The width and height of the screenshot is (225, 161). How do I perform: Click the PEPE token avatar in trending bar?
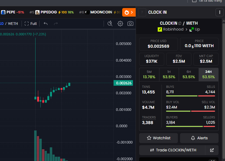pyautogui.click(x=3, y=12)
